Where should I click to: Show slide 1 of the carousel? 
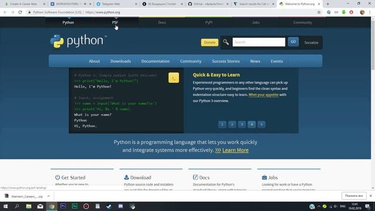pyautogui.click(x=222, y=124)
